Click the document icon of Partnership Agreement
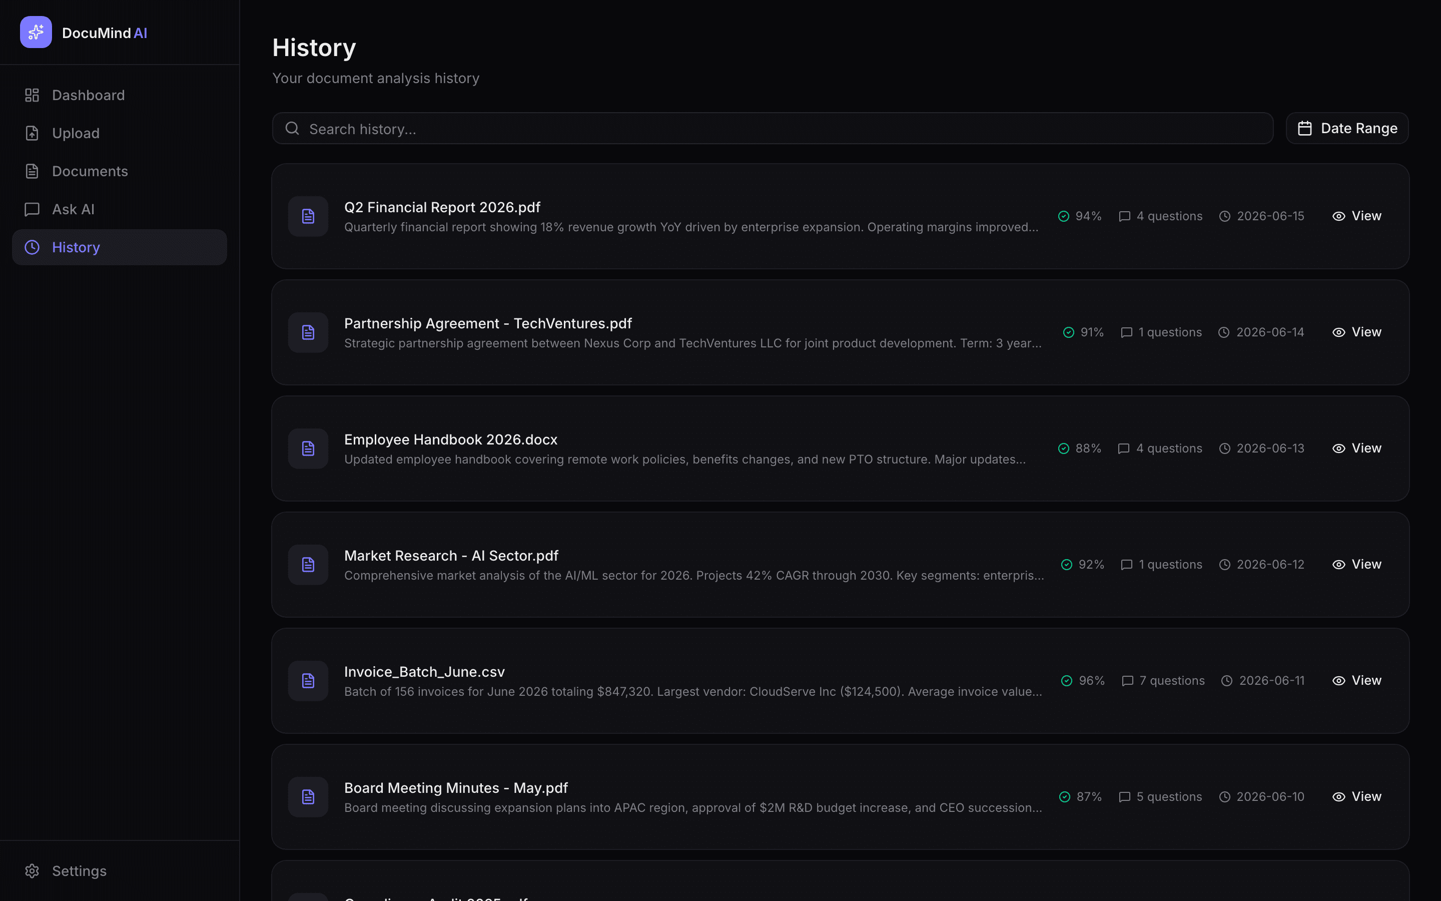The width and height of the screenshot is (1441, 901). pyautogui.click(x=308, y=332)
